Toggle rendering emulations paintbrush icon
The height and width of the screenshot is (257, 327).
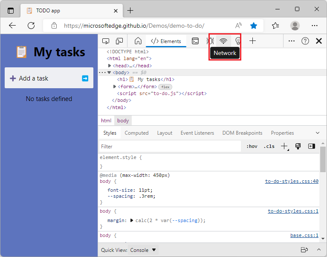[298, 146]
